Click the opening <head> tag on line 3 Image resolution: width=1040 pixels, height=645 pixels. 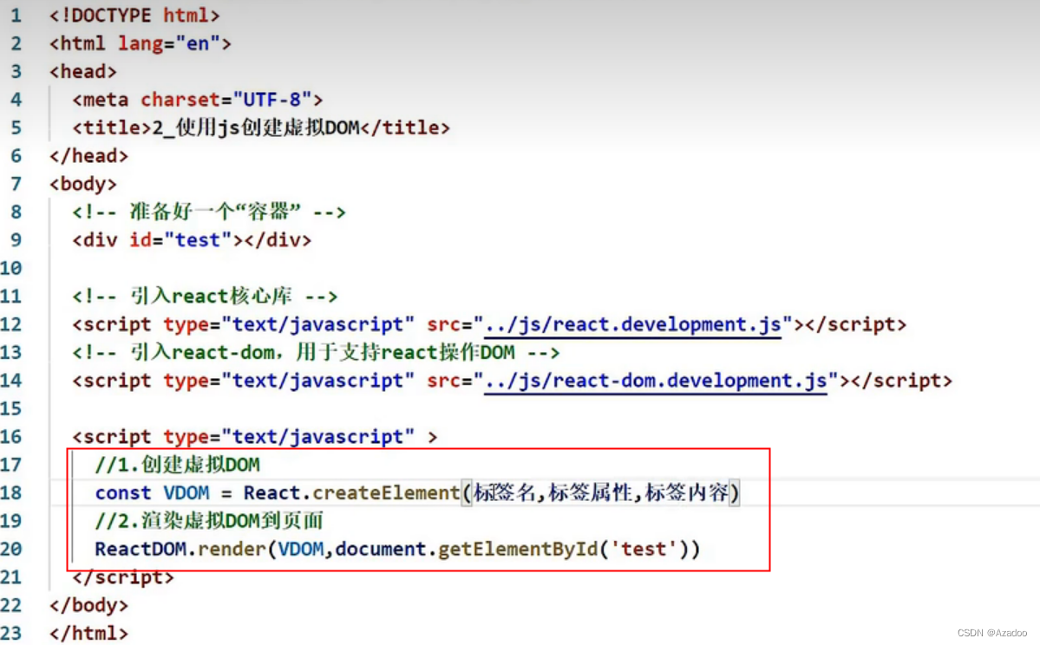83,71
